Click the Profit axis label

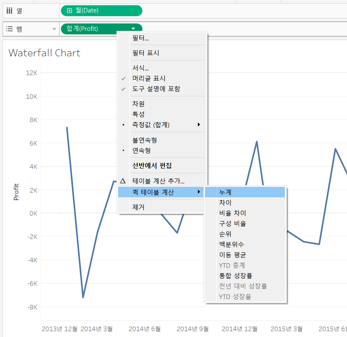click(x=16, y=192)
